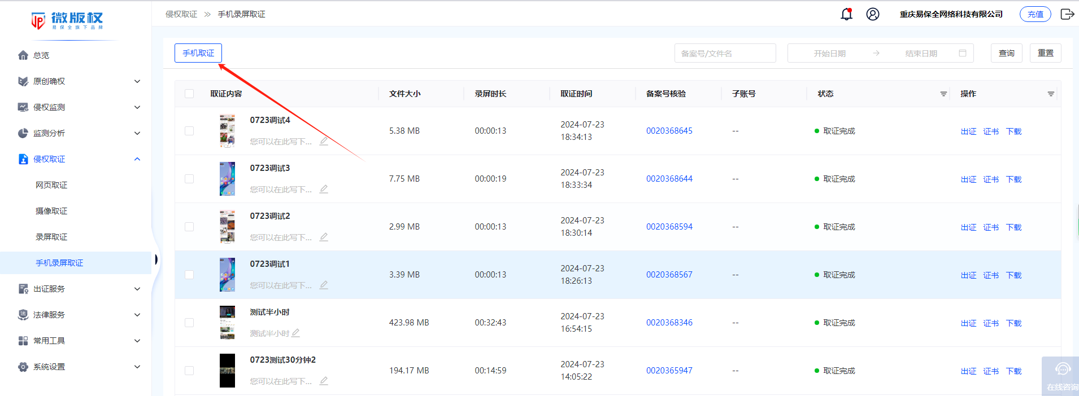
Task: Open the notification bell icon
Action: 846,14
